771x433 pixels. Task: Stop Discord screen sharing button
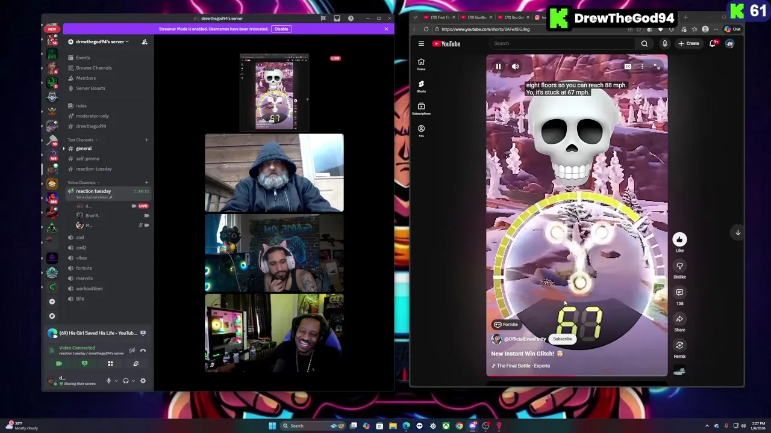tap(84, 364)
